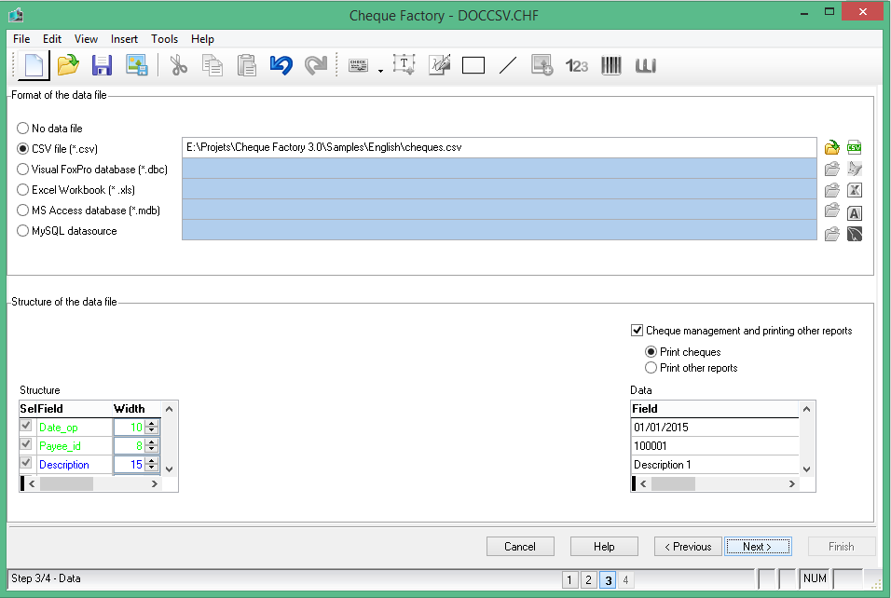
Task: Increase Date_op width with up spinner
Action: pyautogui.click(x=152, y=424)
